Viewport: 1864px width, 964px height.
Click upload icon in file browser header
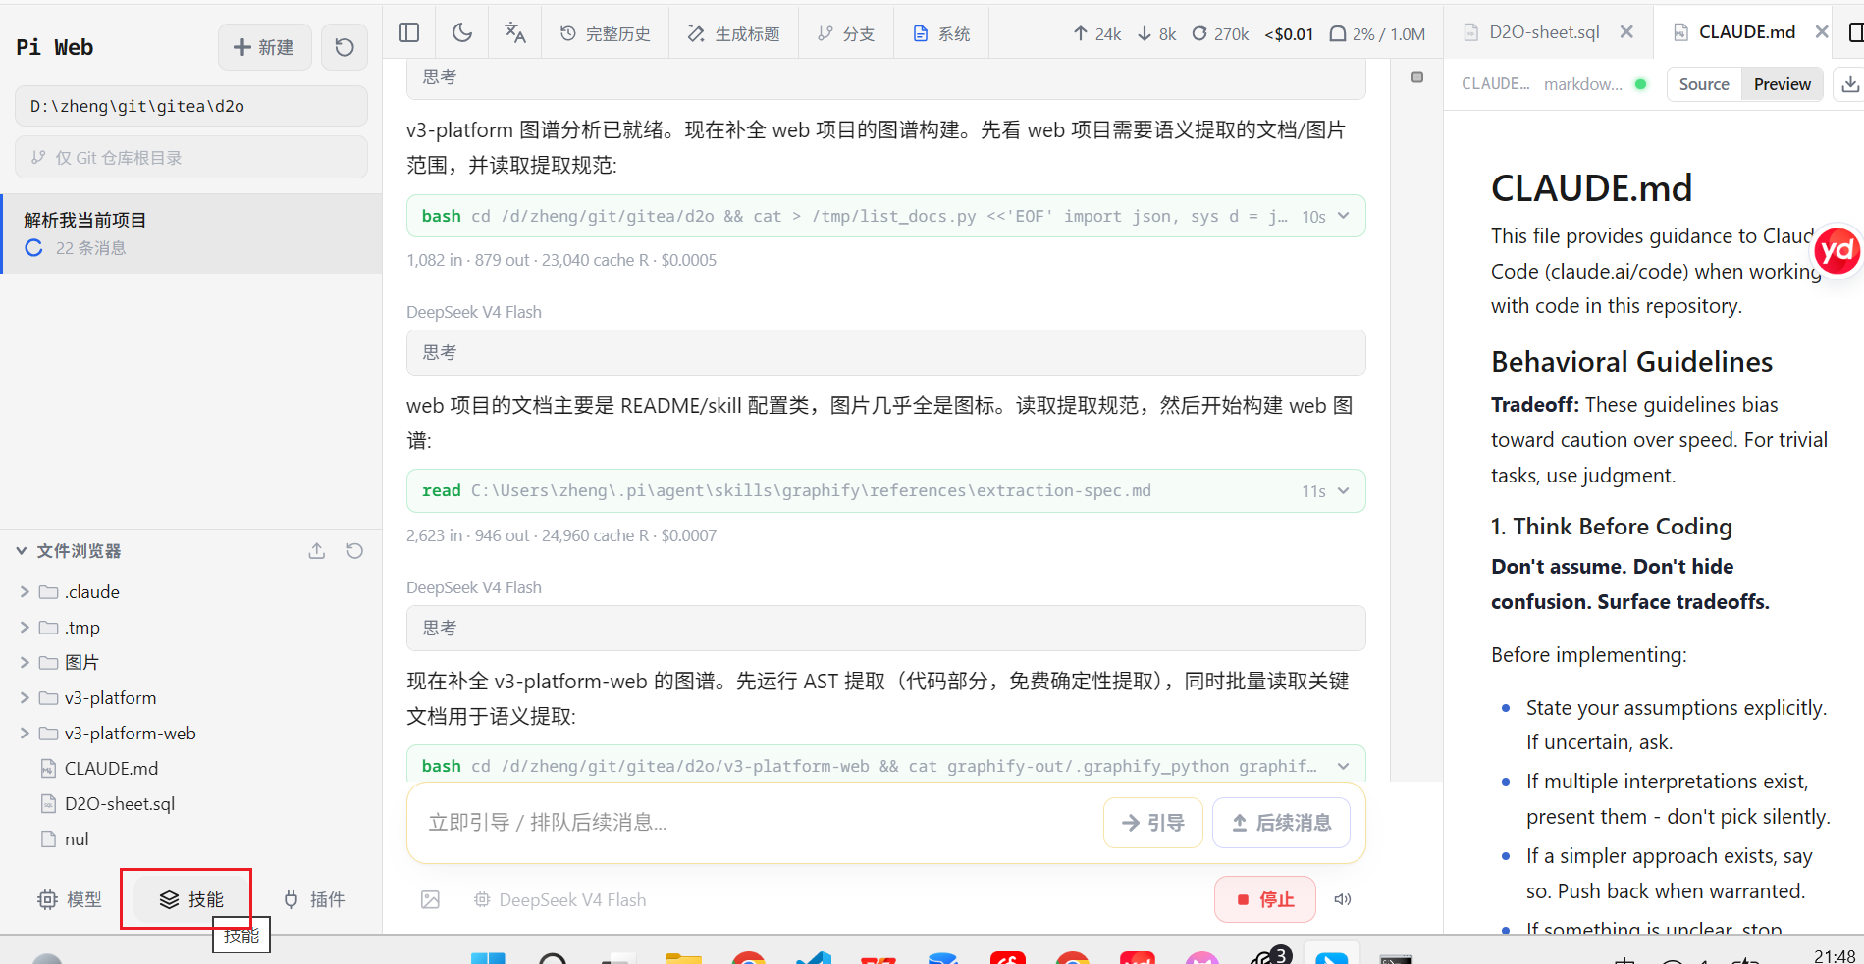(x=317, y=551)
